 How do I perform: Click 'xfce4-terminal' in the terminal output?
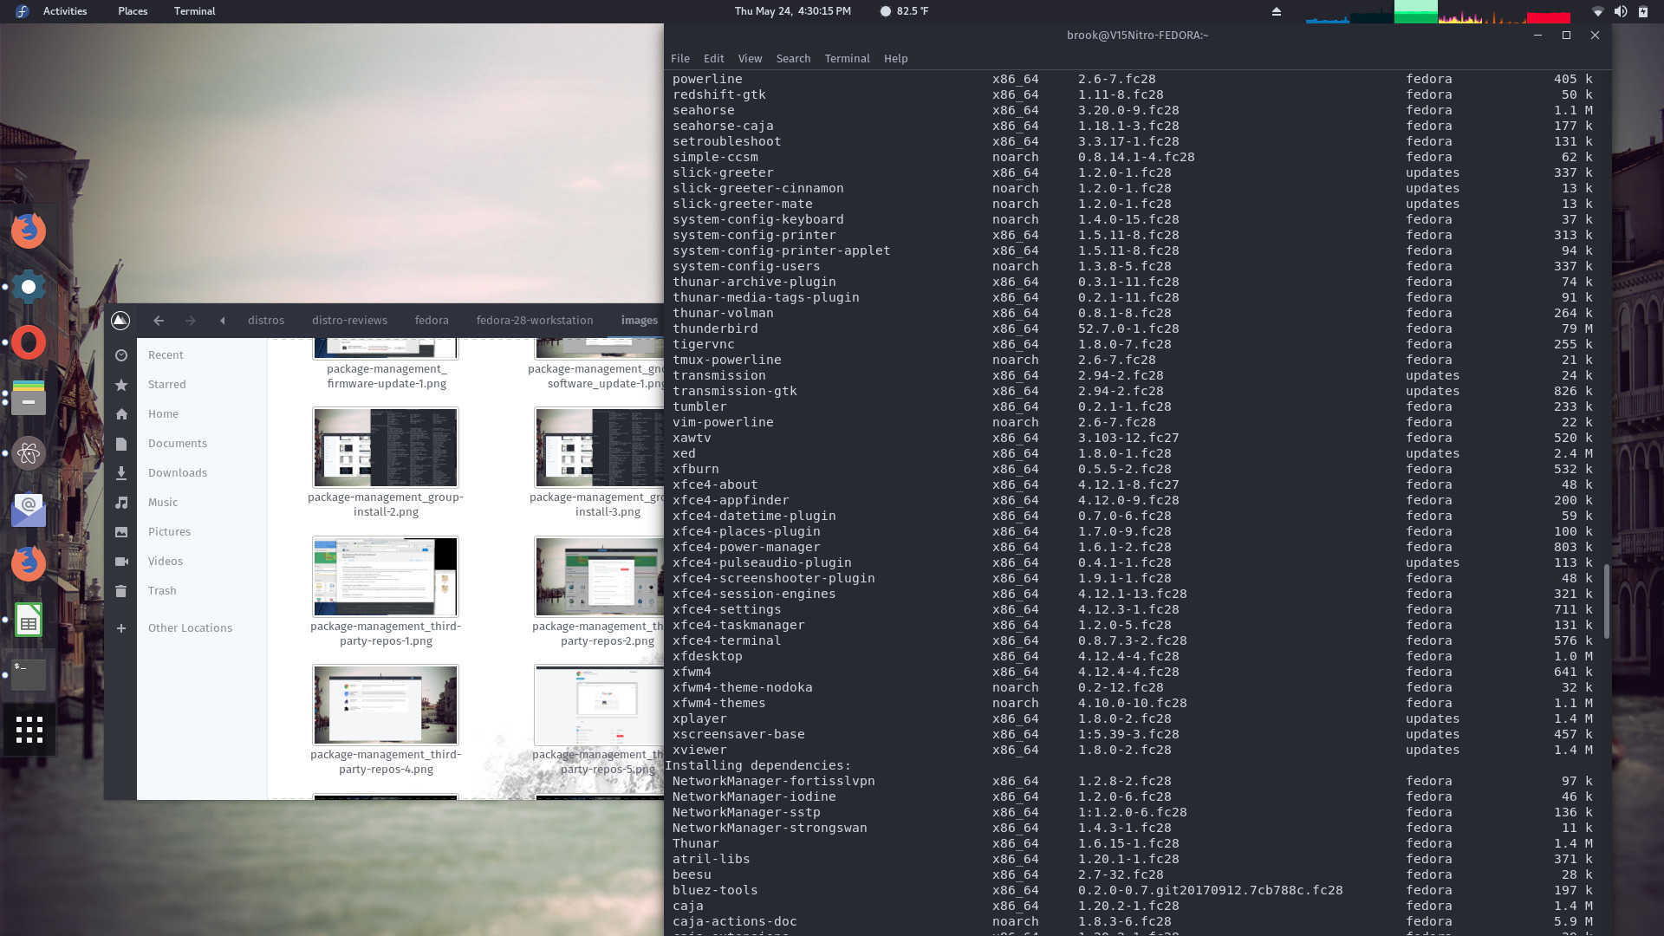point(726,640)
